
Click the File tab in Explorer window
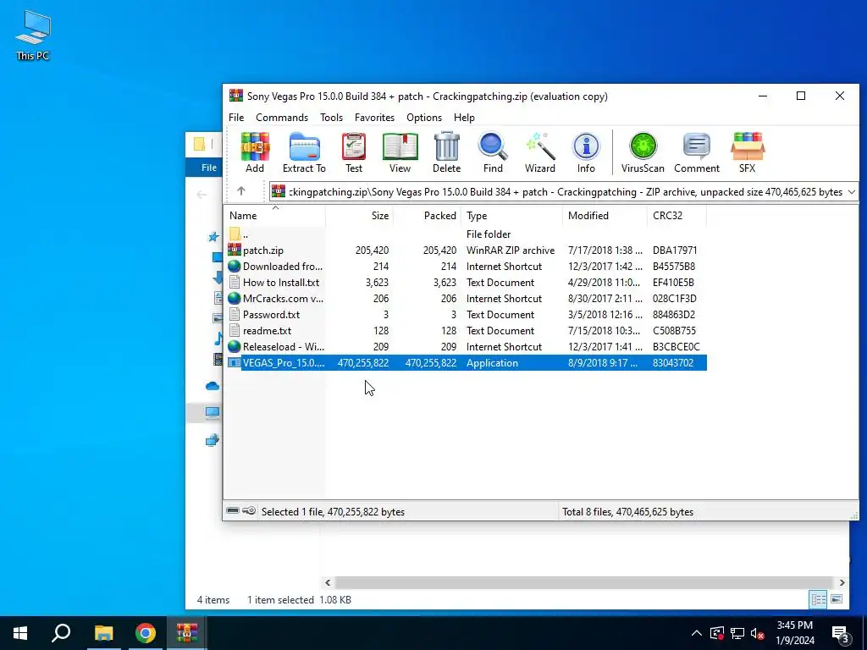(209, 168)
